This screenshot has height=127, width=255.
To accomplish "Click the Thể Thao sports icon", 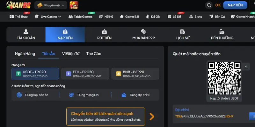I will click(11, 17).
